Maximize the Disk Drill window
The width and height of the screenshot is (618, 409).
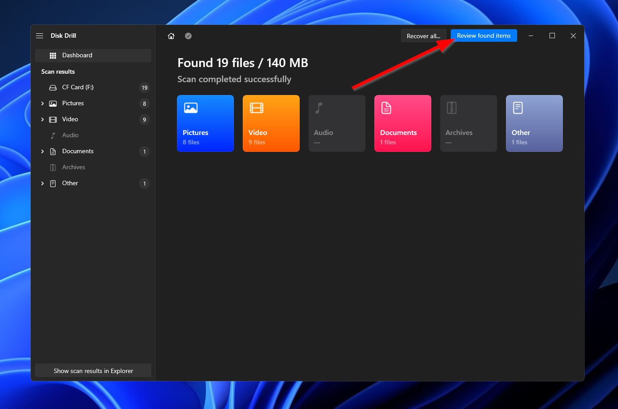[552, 36]
